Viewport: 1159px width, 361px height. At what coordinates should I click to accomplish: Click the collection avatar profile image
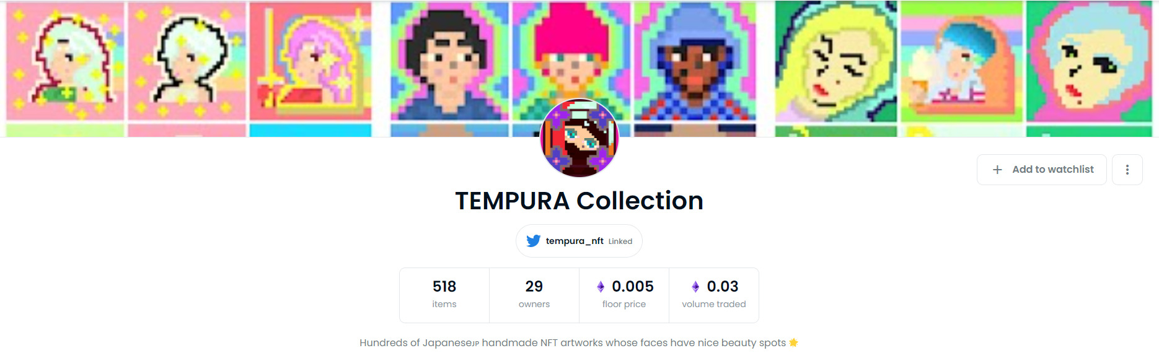pyautogui.click(x=579, y=137)
